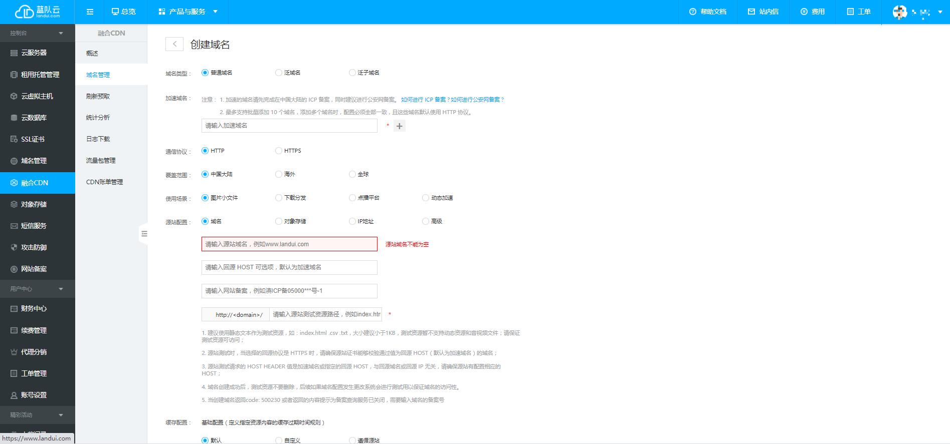Open the 工单 tickets link

(859, 12)
